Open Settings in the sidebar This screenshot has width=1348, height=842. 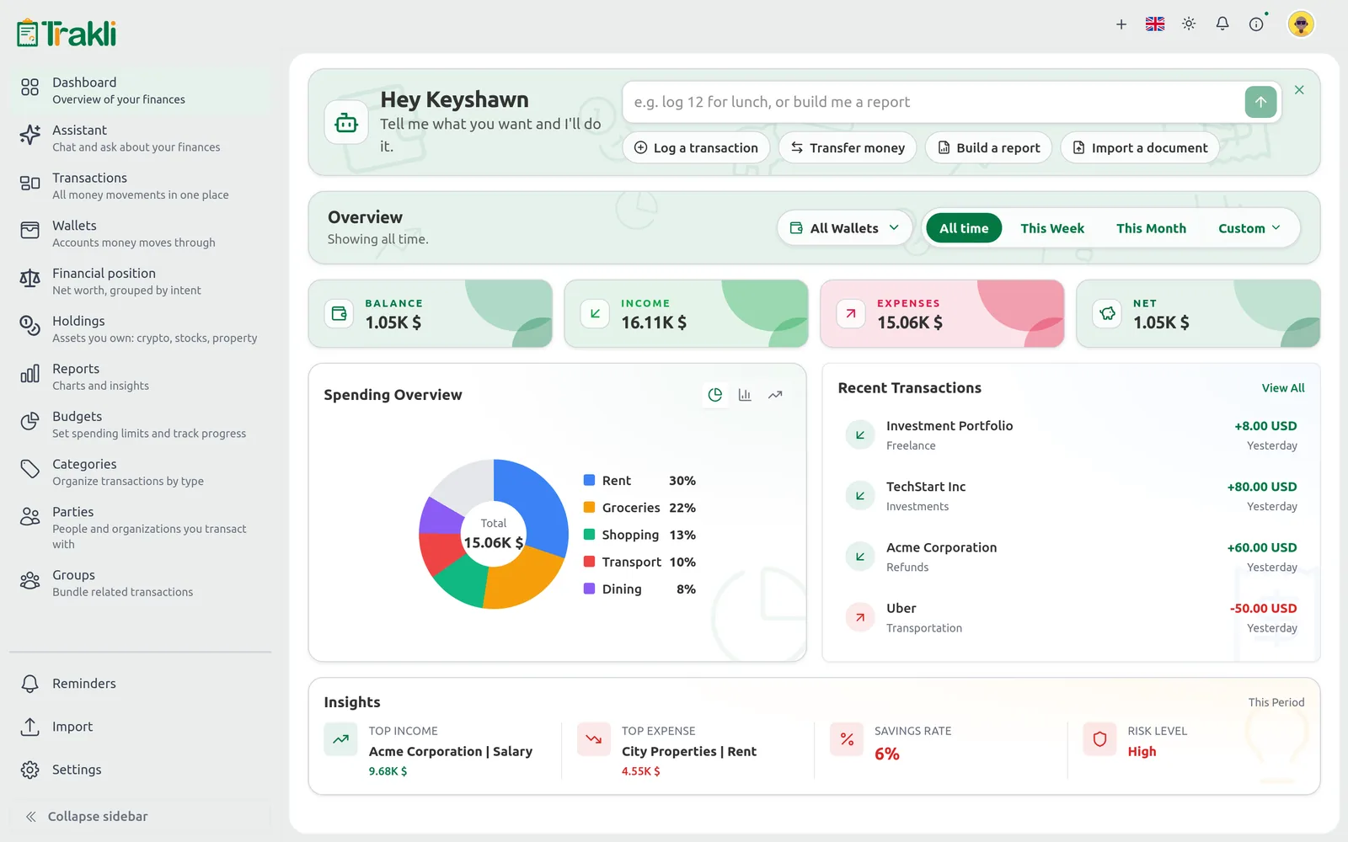point(141,770)
